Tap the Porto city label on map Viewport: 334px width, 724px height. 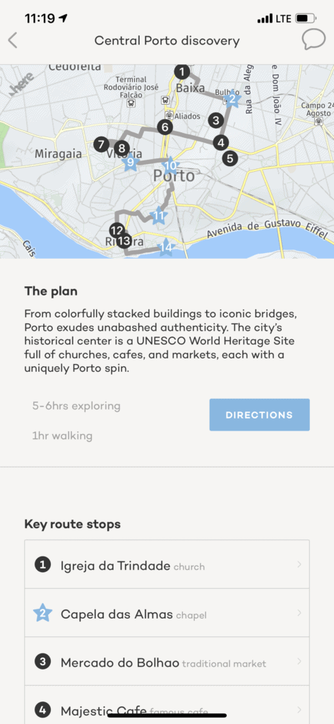point(174,176)
